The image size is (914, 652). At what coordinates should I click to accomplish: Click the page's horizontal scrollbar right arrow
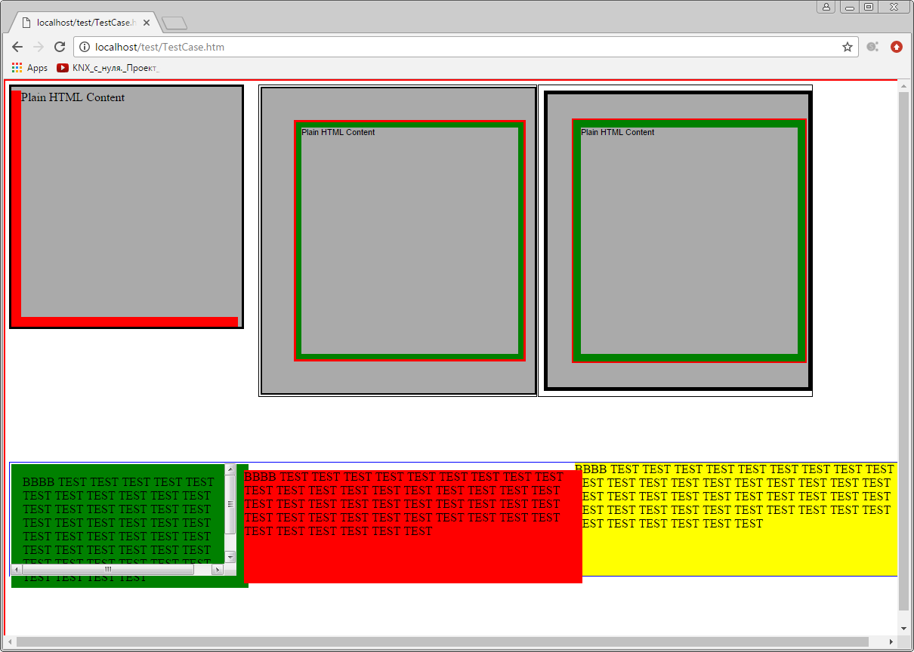(891, 642)
